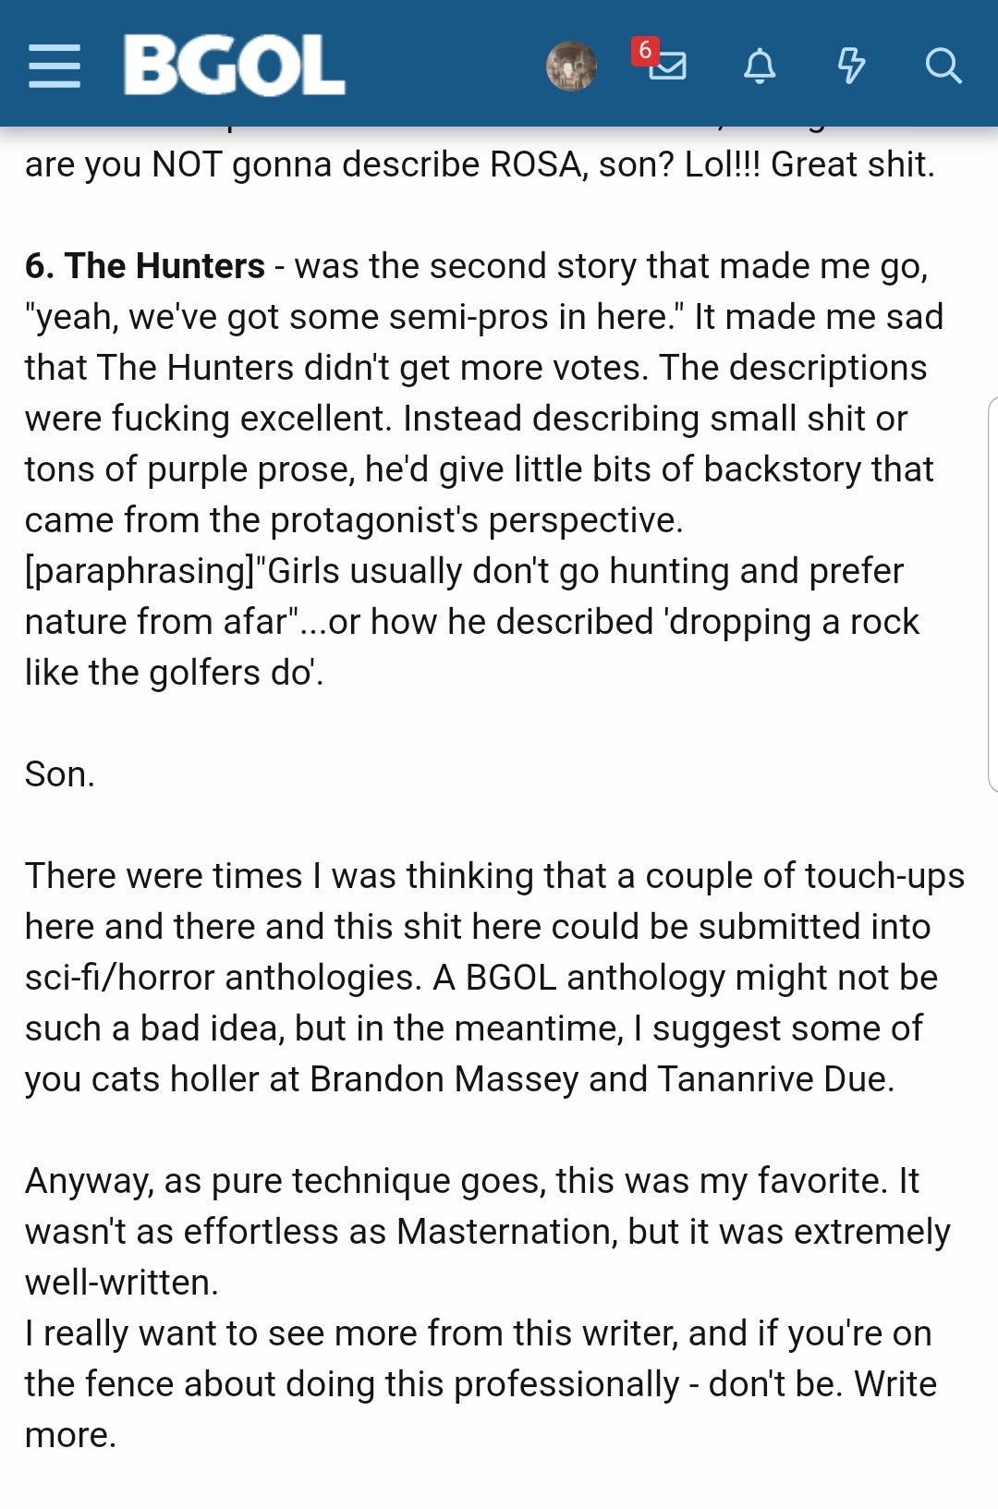998x1509 pixels.
Task: Click the '[paraphrasing]' quoted line
Action: (464, 571)
